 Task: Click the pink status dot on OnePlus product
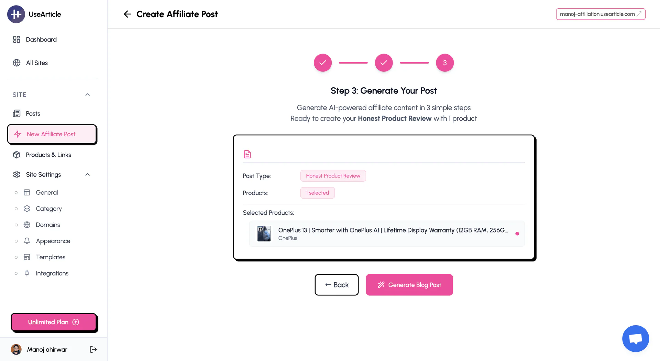pos(517,234)
